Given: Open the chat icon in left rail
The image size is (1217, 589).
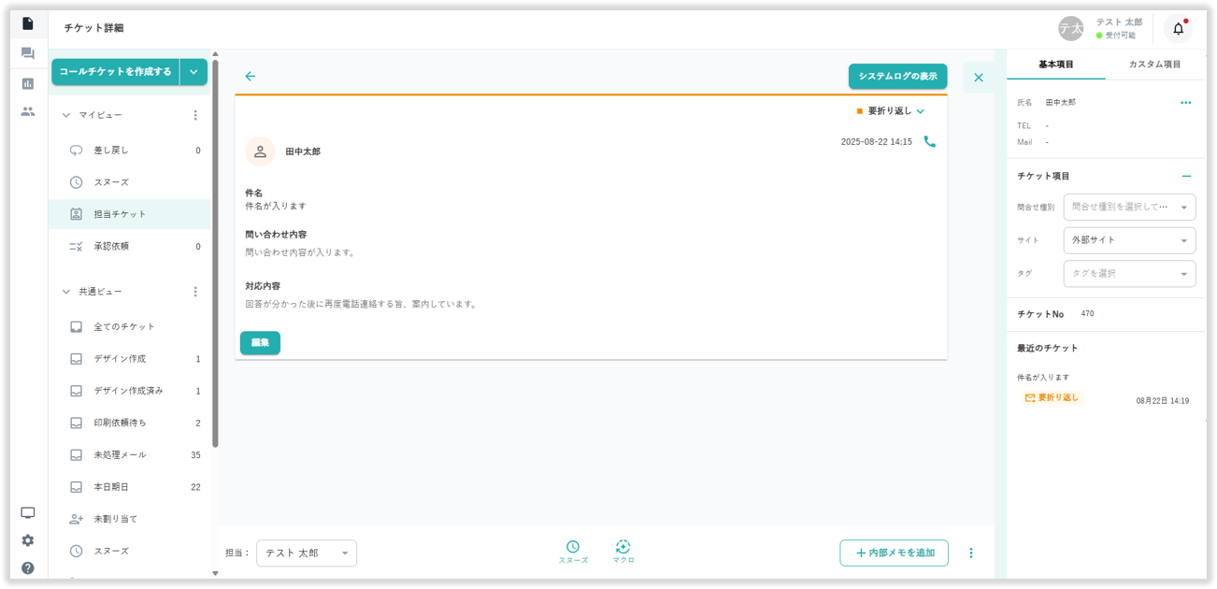Looking at the screenshot, I should click(x=27, y=54).
